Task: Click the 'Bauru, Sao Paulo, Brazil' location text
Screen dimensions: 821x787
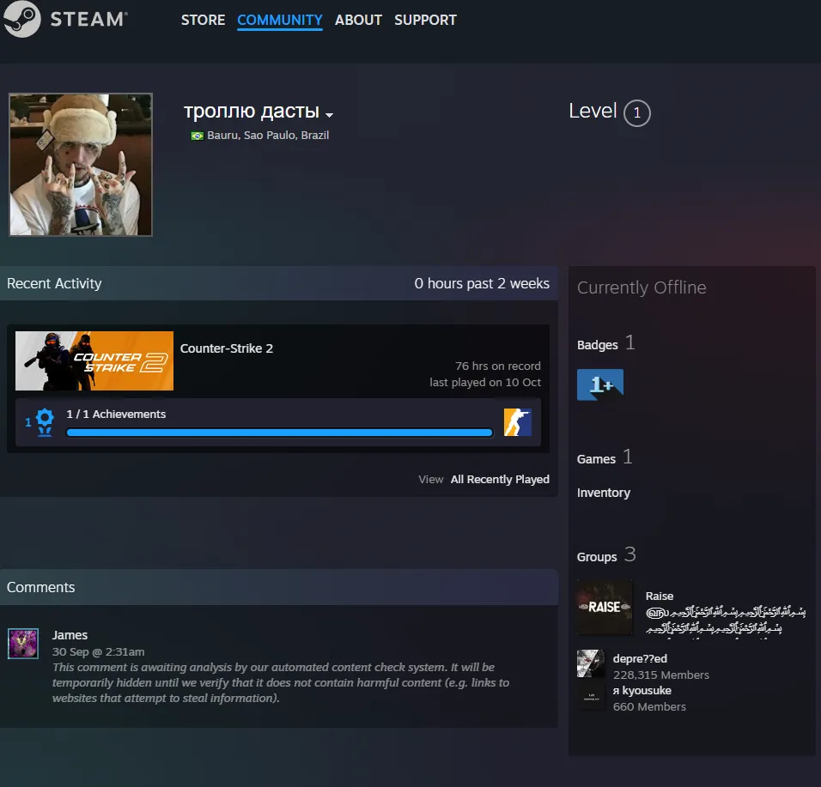Action: click(x=268, y=135)
